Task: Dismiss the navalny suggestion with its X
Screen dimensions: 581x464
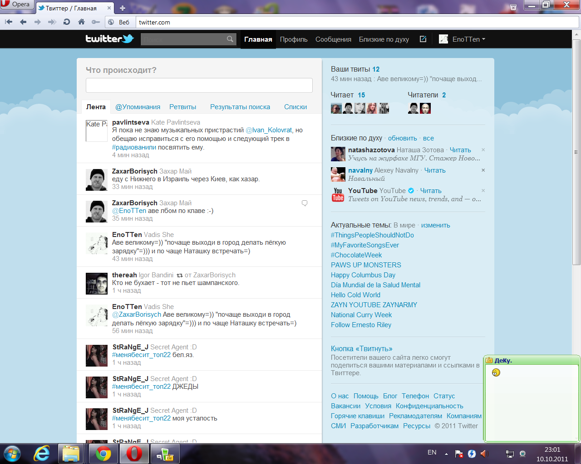Action: (x=483, y=170)
